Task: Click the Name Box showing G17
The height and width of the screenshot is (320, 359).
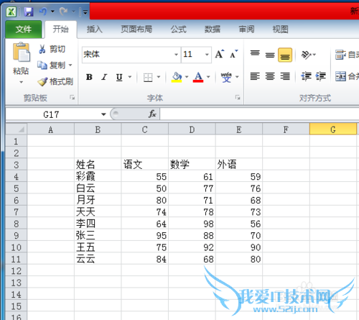Action: [x=51, y=114]
